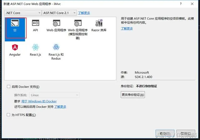Follow the 用于 Windows 的 Docker link
The image size is (200, 140).
(x=39, y=101)
